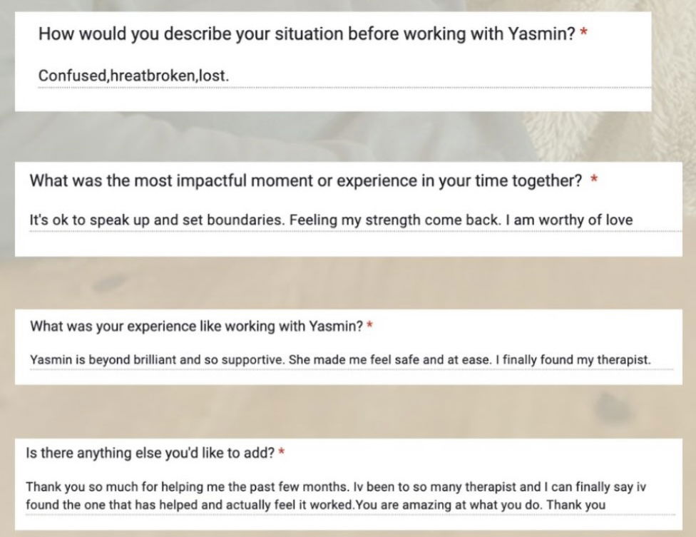Image resolution: width=696 pixels, height=537 pixels.
Task: Focus the answer starting "It's ok to speak up"
Action: point(356,220)
